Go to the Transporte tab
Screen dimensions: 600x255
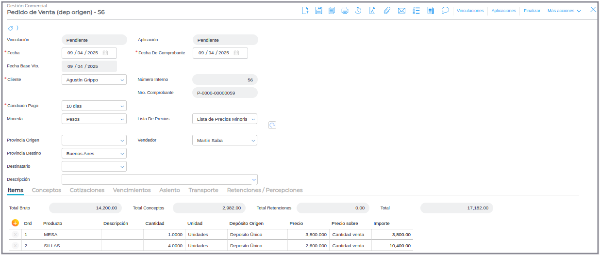pos(203,190)
